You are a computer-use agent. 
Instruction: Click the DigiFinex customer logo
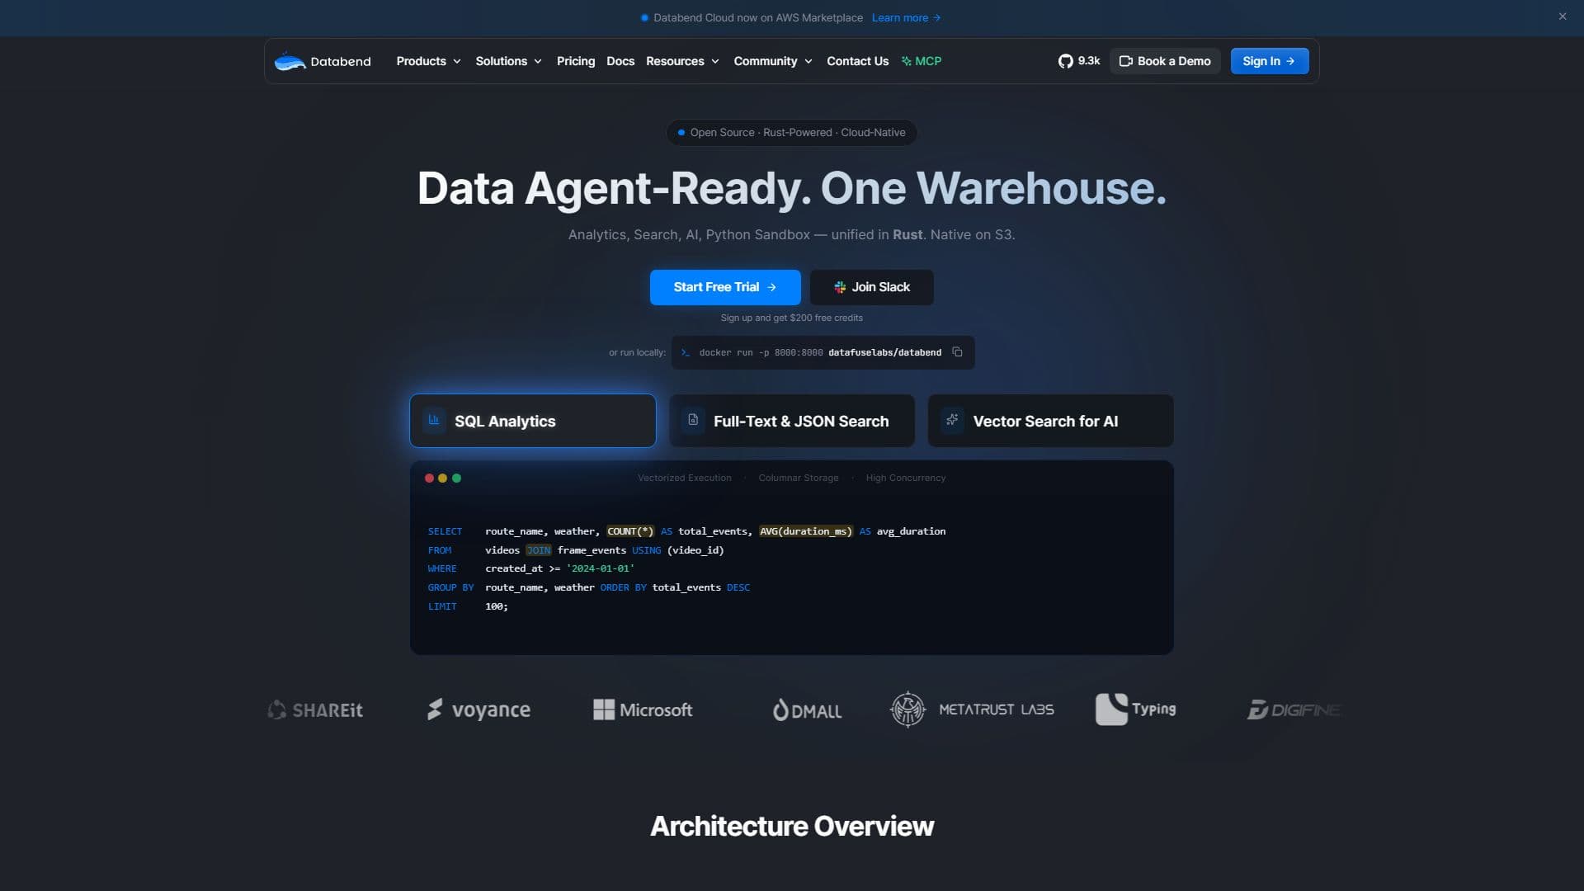[x=1294, y=709]
